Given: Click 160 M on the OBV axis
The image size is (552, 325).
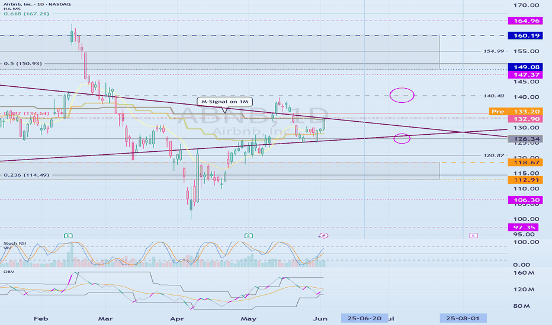Looking at the screenshot, I should pos(524,273).
